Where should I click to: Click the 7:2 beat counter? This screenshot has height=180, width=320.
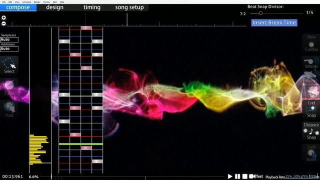pyautogui.click(x=242, y=14)
